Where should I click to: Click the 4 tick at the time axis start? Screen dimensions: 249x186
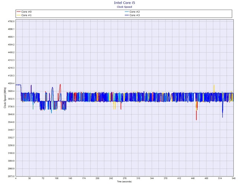tap(16, 179)
